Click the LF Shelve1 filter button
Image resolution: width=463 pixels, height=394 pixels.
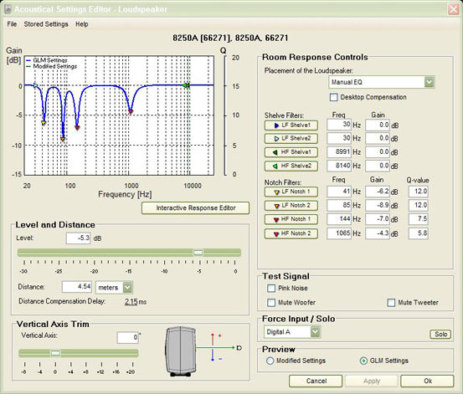291,125
